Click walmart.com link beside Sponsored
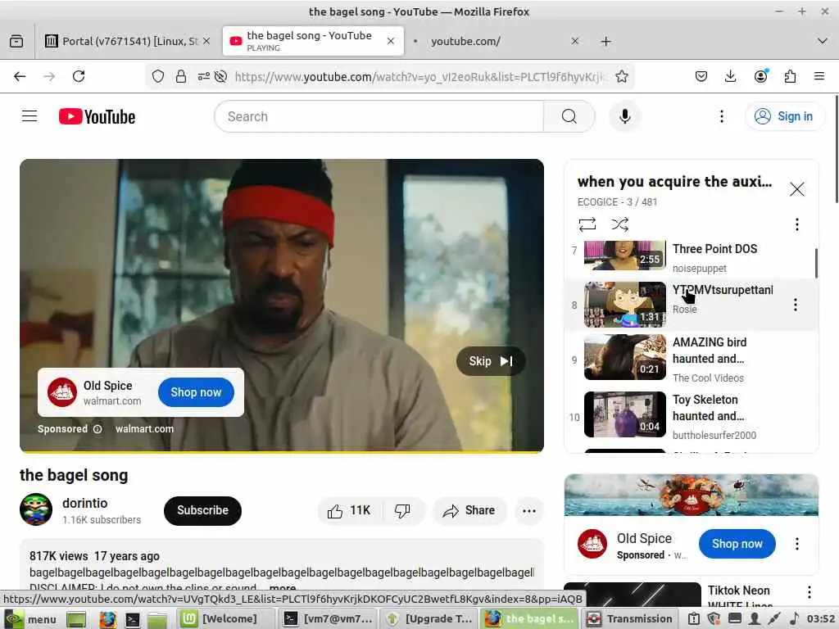 click(x=144, y=429)
